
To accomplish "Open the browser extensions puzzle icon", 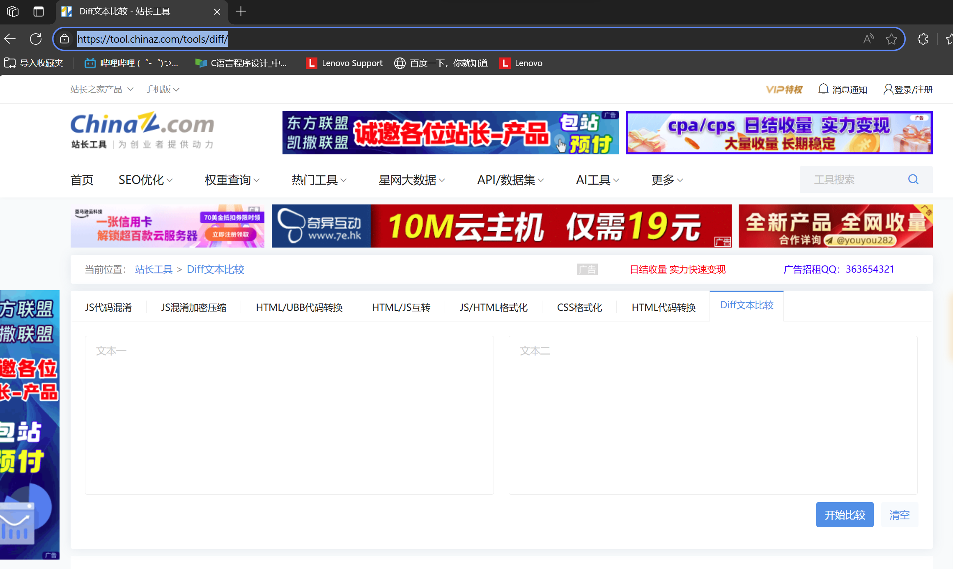I will pyautogui.click(x=923, y=39).
